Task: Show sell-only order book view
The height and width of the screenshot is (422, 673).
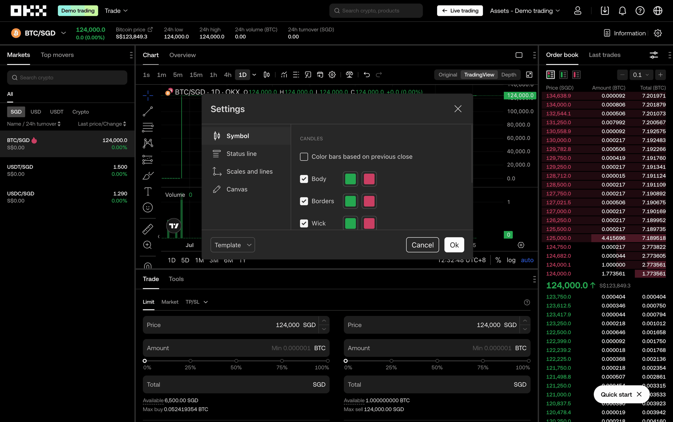Action: click(x=576, y=75)
